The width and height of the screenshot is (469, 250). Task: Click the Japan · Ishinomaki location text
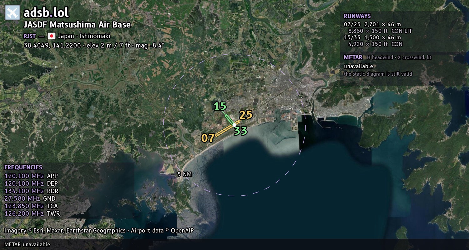click(x=84, y=36)
